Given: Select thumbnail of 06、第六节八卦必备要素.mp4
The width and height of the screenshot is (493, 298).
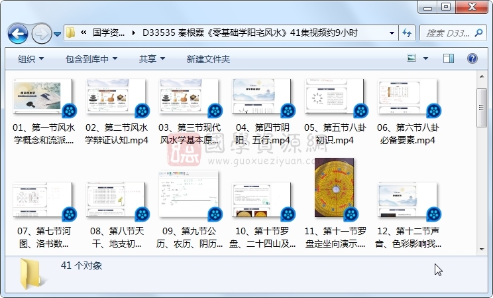Looking at the screenshot, I should pos(407,96).
